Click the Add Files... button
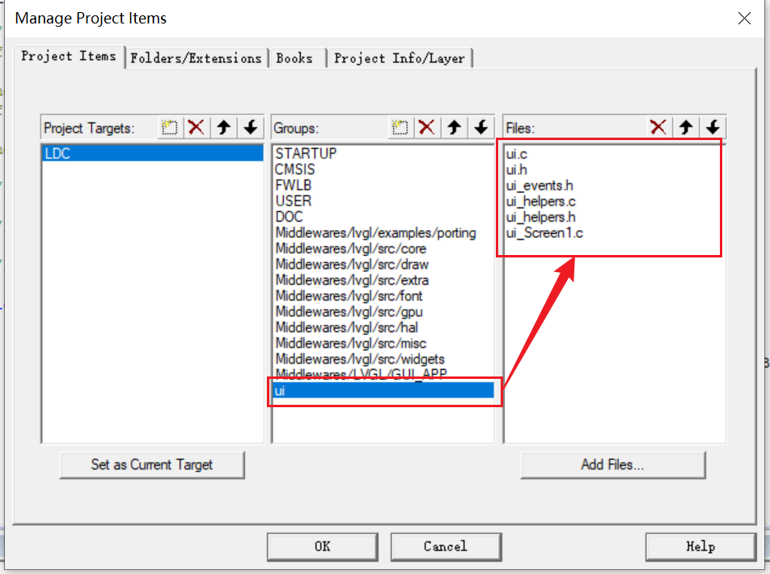Viewport: 770px width, 574px height. point(612,465)
